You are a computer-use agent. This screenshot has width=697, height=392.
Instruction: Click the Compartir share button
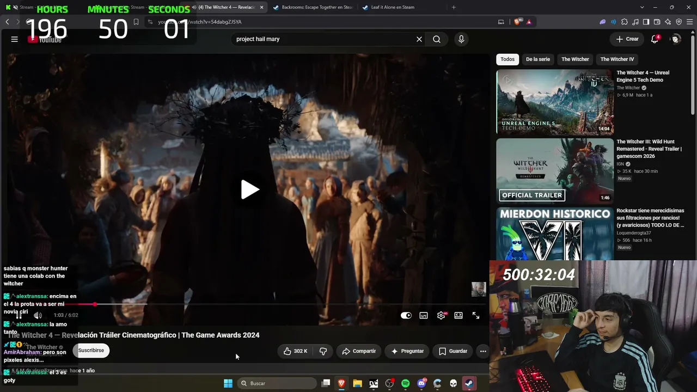[359, 351]
